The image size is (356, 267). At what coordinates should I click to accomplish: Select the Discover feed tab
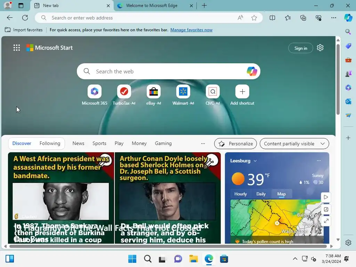pos(22,144)
